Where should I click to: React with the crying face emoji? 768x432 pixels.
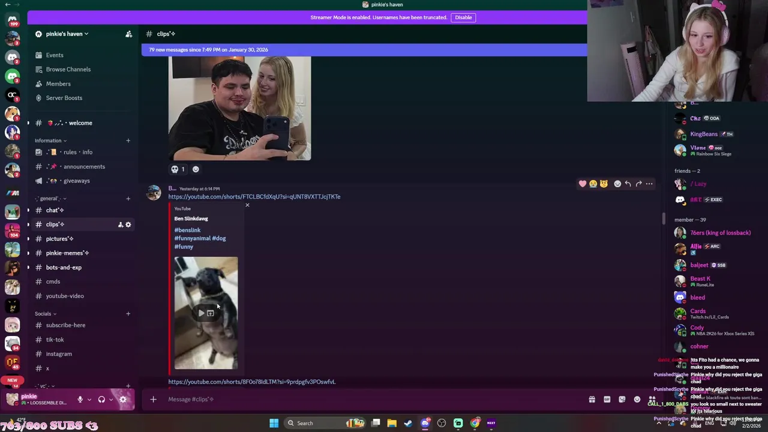tap(593, 184)
